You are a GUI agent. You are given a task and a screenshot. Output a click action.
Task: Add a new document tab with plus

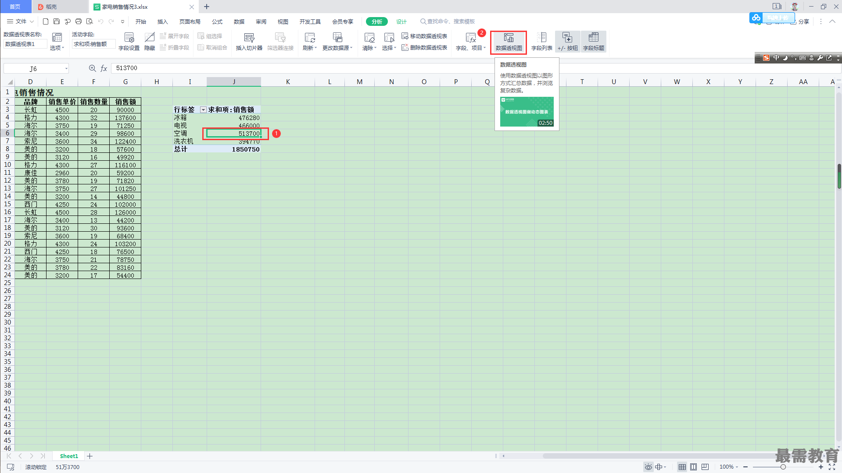click(x=207, y=7)
